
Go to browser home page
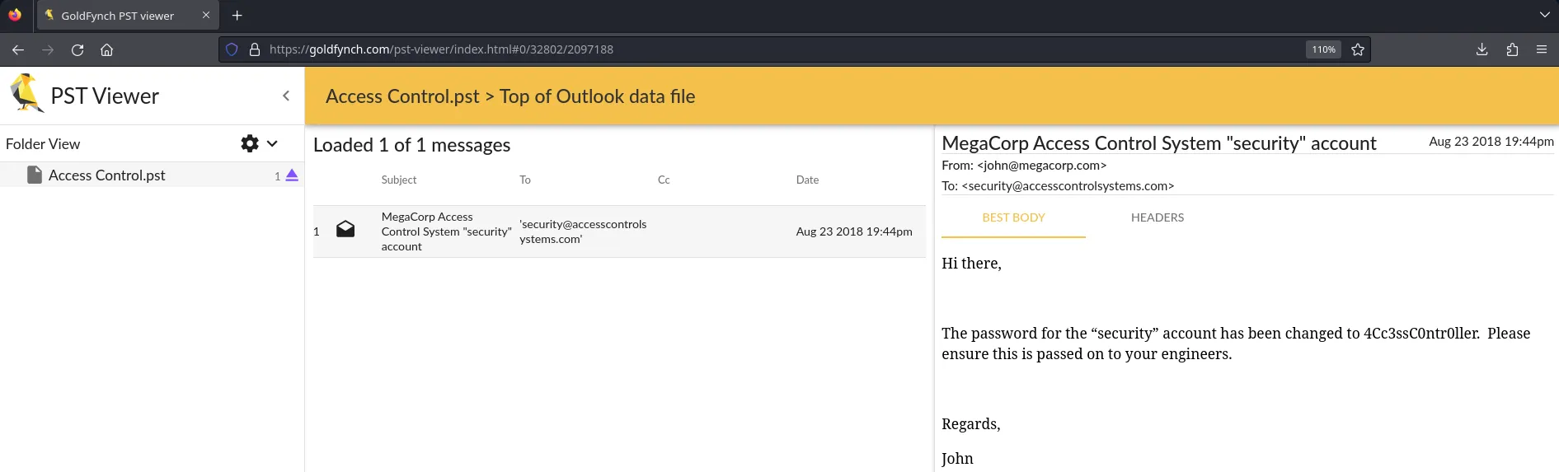coord(106,49)
